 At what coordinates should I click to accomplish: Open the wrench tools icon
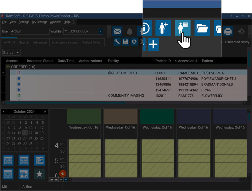click(x=117, y=42)
